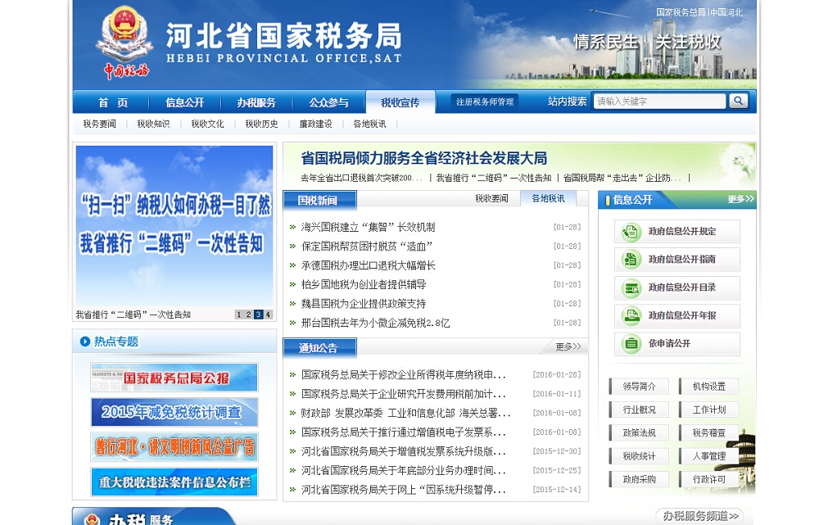Open 税收文化 submenu link
819x525 pixels.
click(207, 124)
